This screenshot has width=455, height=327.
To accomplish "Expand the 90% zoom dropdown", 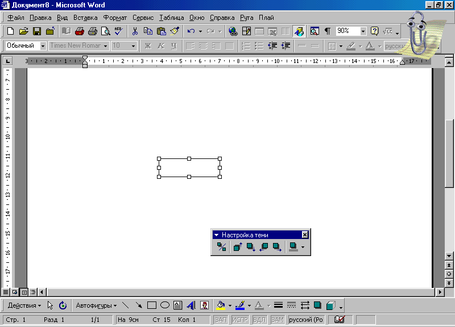I will pos(363,31).
